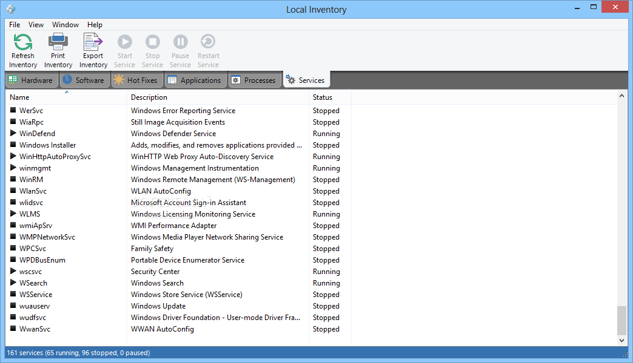Switch to the Hot Fixes tab
Image resolution: width=633 pixels, height=363 pixels.
pos(136,80)
